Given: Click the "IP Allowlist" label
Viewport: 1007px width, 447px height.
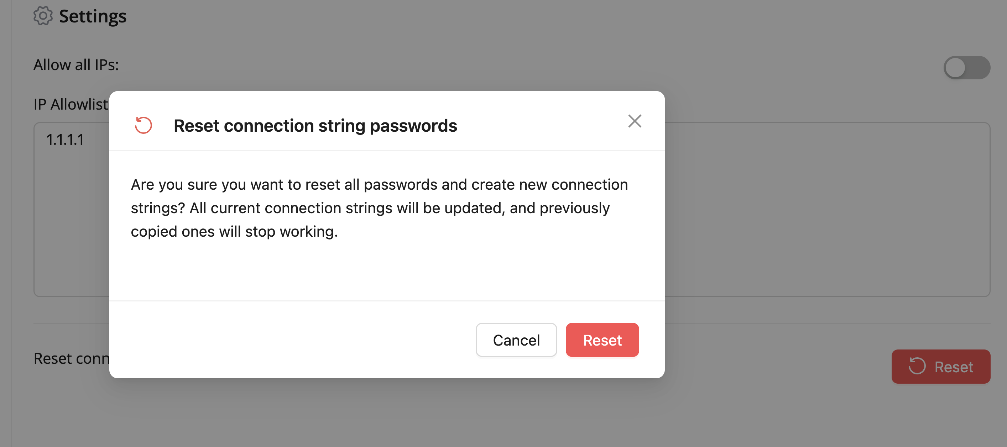Looking at the screenshot, I should coord(71,104).
